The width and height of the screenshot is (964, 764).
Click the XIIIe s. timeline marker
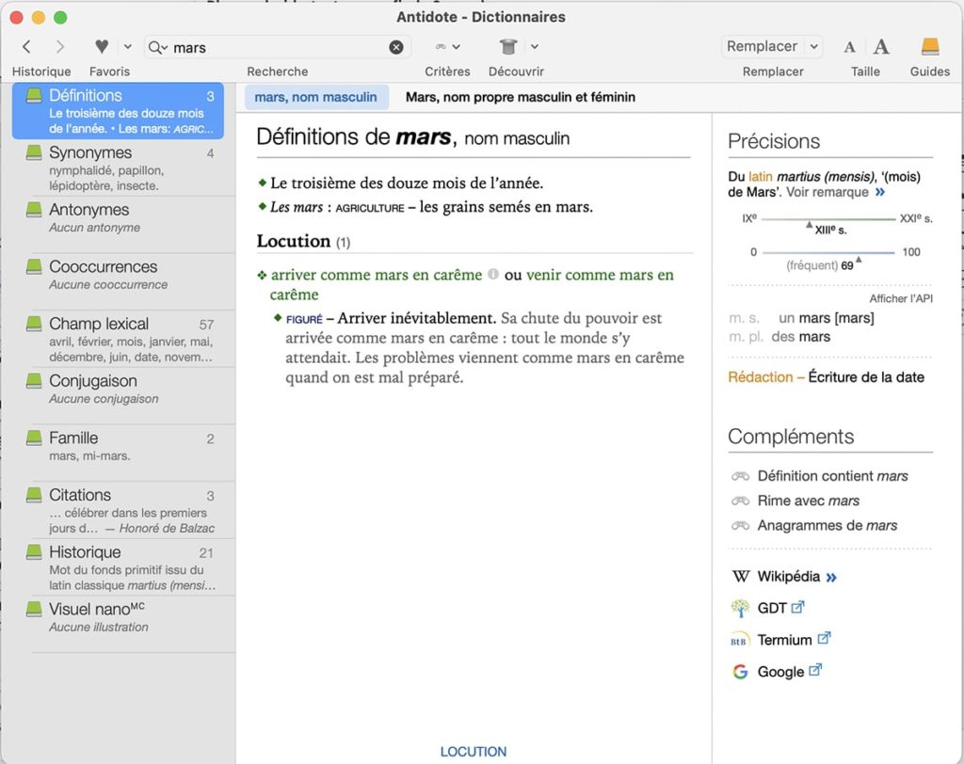coord(809,225)
